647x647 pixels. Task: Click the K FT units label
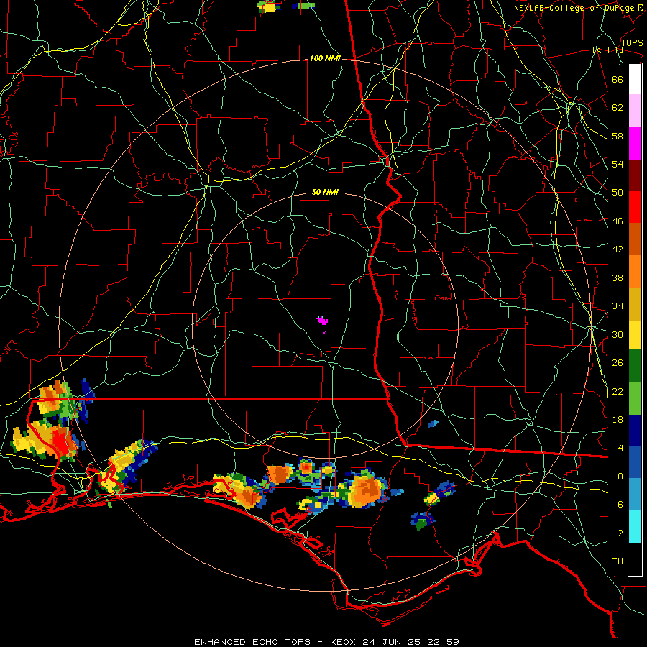pyautogui.click(x=607, y=50)
